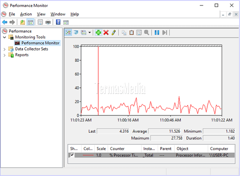Image resolution: width=240 pixels, height=176 pixels.
Task: Click the Computer column header
Action: [x=221, y=149]
